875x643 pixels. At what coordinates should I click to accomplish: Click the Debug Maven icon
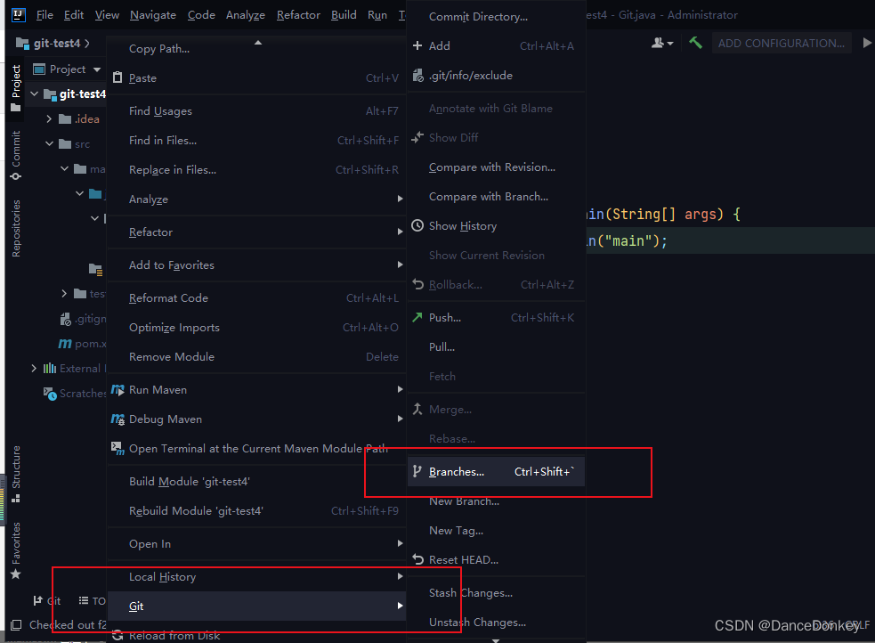click(x=117, y=419)
